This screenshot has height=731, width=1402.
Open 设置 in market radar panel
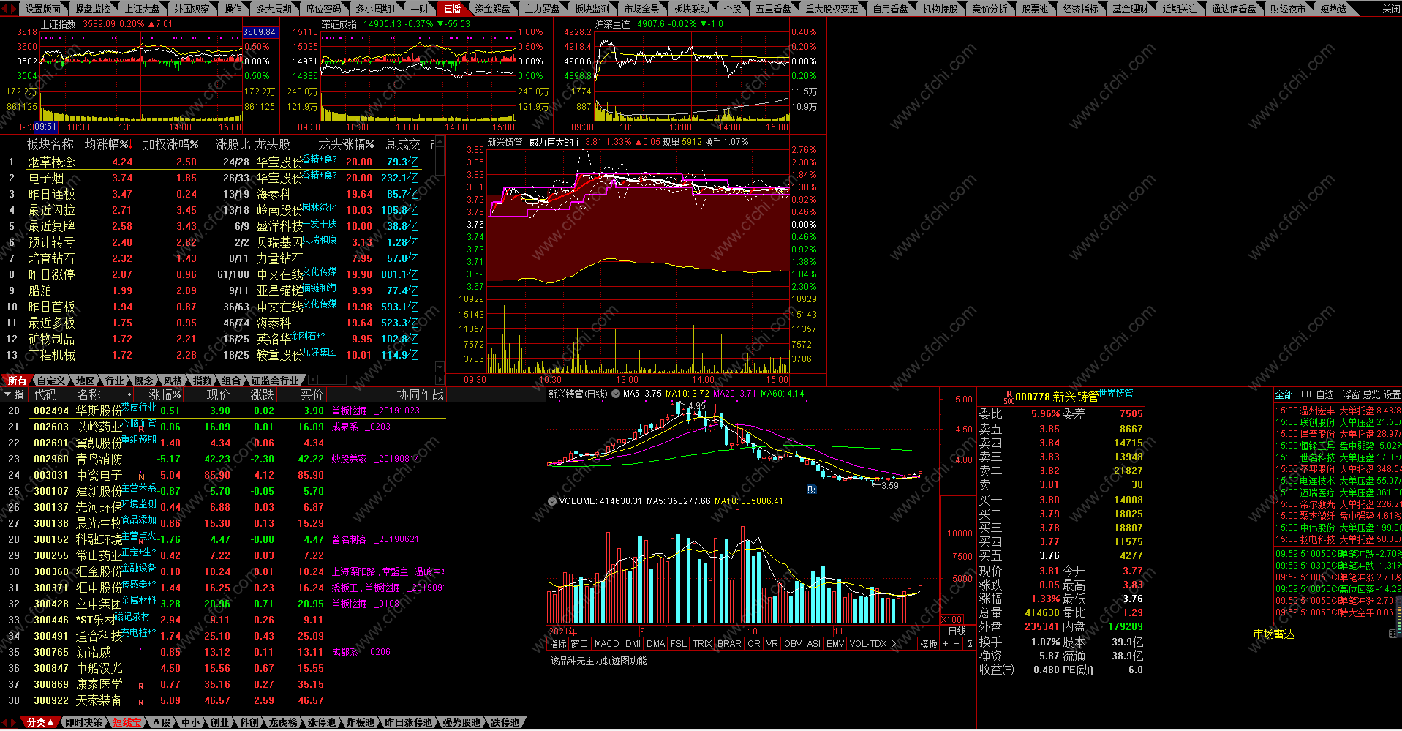click(1392, 394)
